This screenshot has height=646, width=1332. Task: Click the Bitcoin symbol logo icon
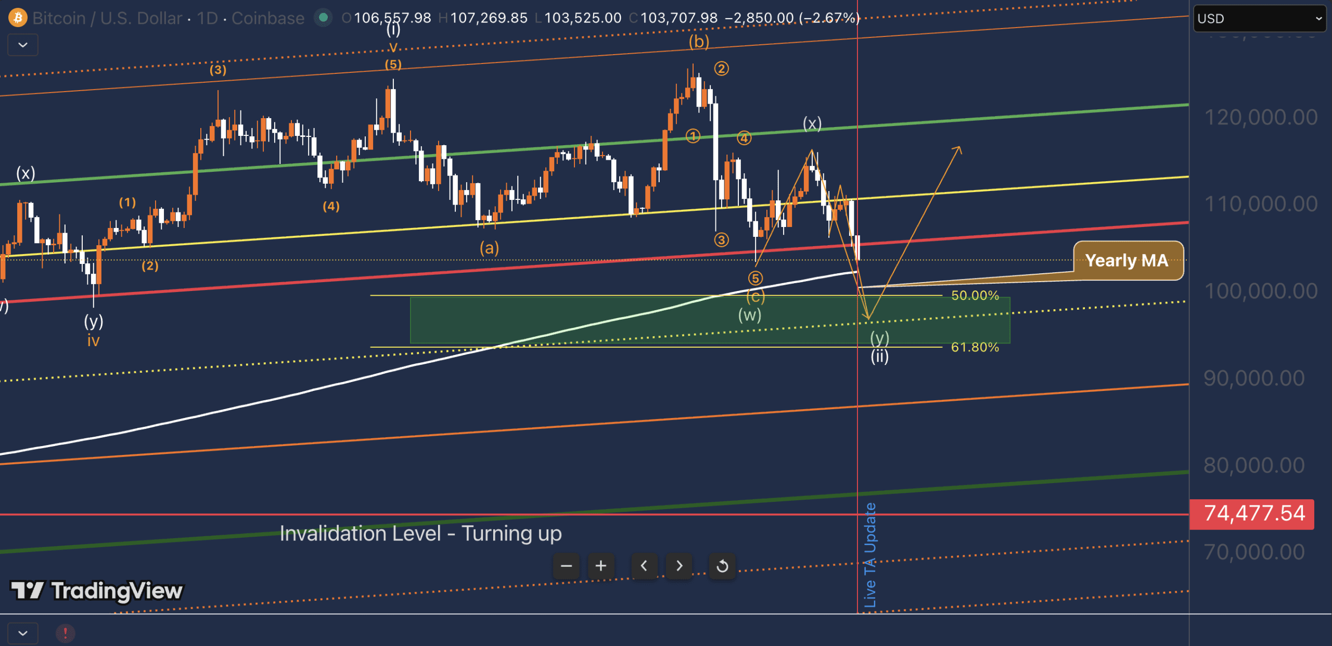18,18
